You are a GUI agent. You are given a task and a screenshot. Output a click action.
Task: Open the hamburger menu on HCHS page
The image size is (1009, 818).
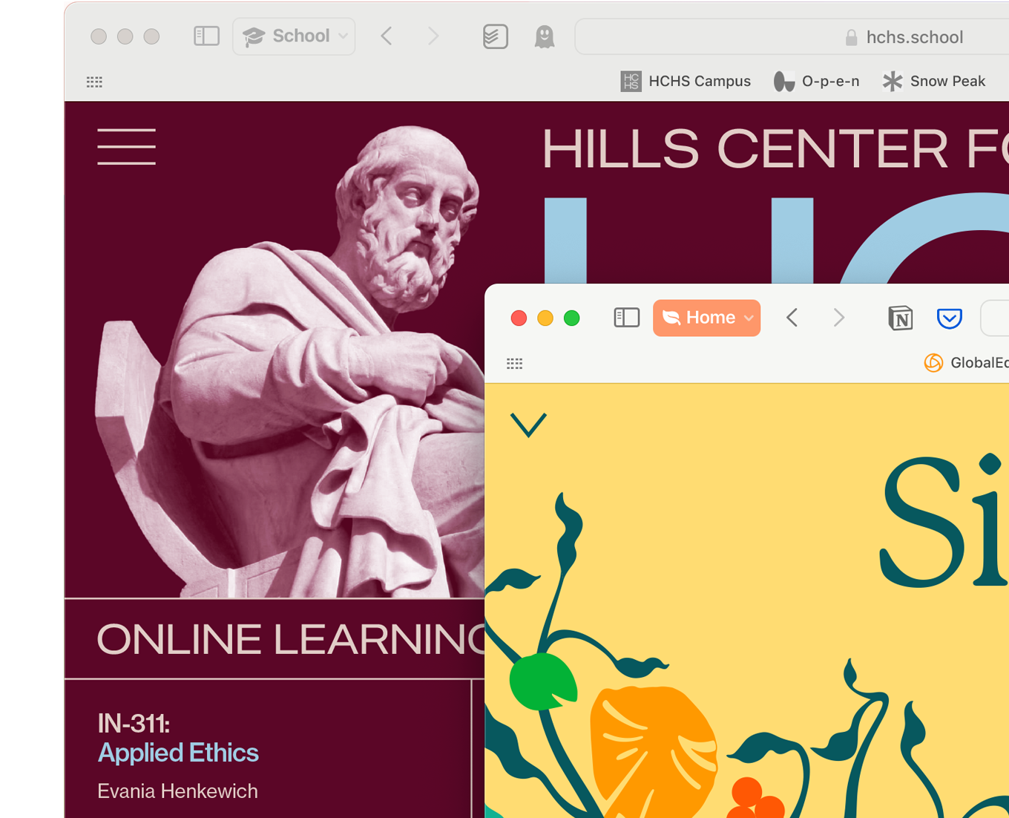pyautogui.click(x=126, y=146)
